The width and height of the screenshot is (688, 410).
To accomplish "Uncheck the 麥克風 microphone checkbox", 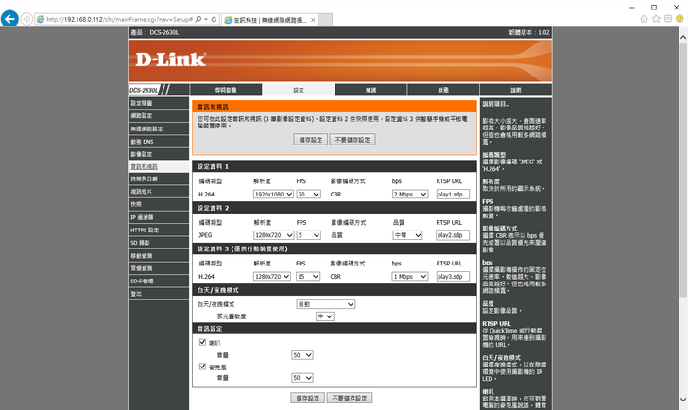I will pos(201,366).
